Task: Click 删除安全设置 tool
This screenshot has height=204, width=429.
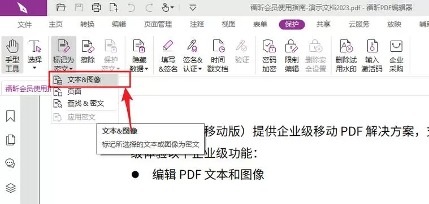Action: pos(315,55)
